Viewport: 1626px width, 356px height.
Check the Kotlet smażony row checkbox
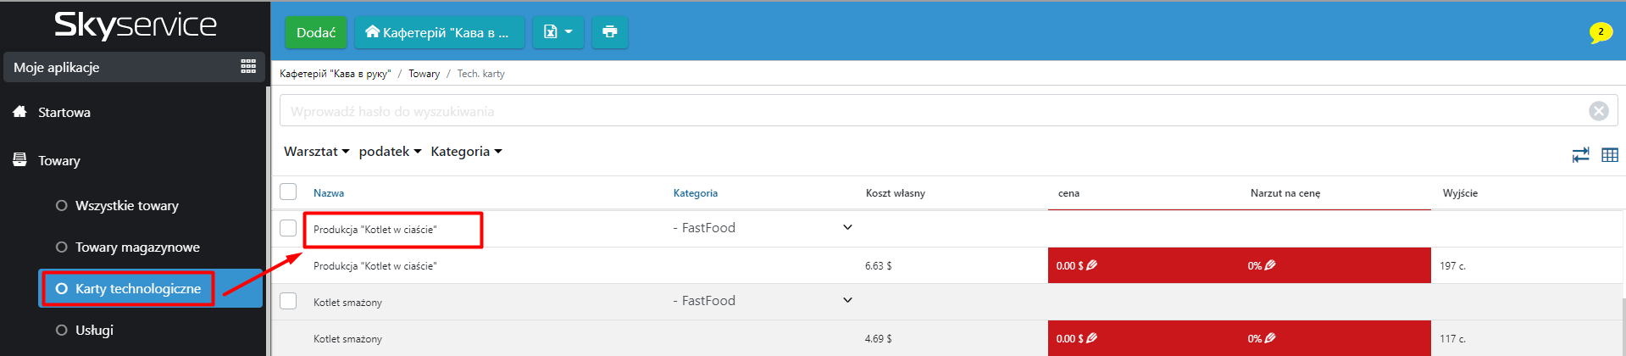coord(288,301)
